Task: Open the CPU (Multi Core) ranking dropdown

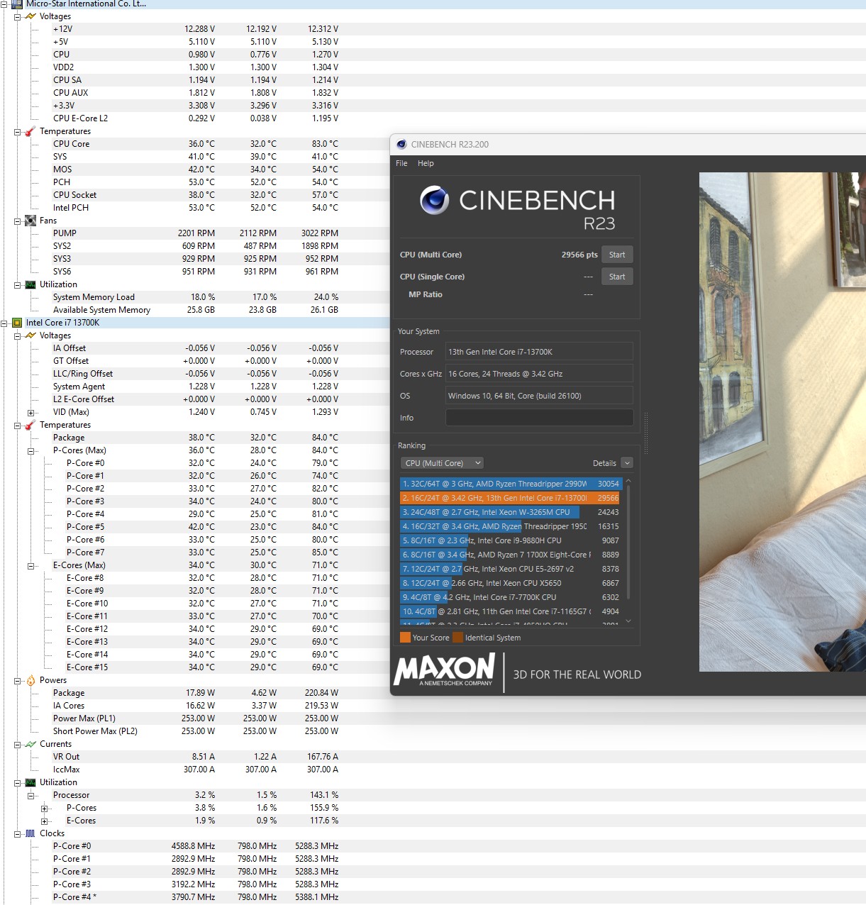Action: [x=442, y=463]
